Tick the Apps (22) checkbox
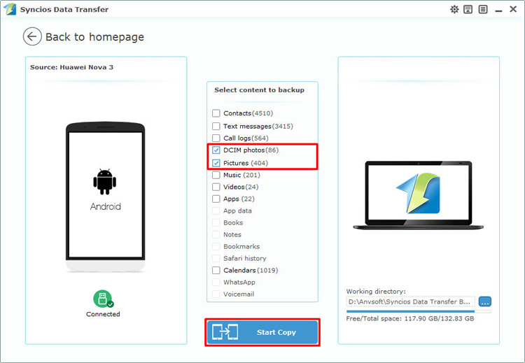The height and width of the screenshot is (363, 525). (216, 199)
